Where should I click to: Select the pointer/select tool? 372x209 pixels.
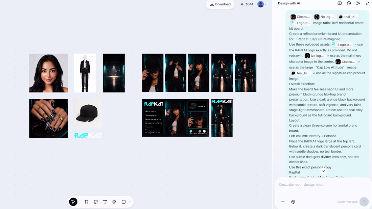[x=73, y=202]
